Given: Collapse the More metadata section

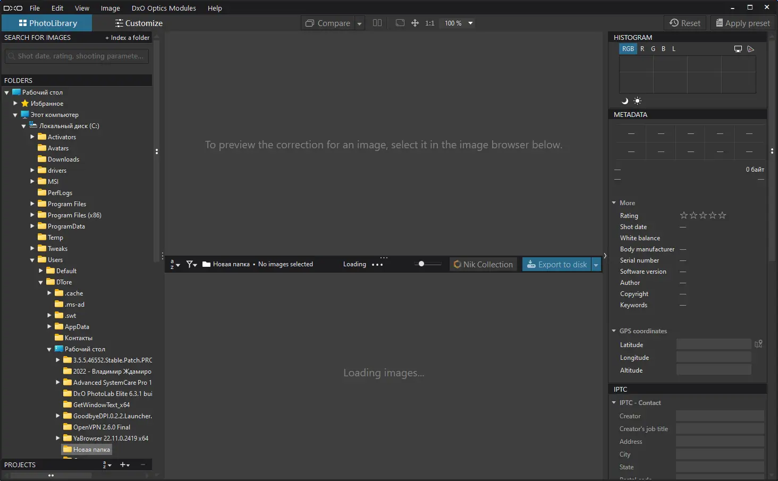Looking at the screenshot, I should pos(614,203).
